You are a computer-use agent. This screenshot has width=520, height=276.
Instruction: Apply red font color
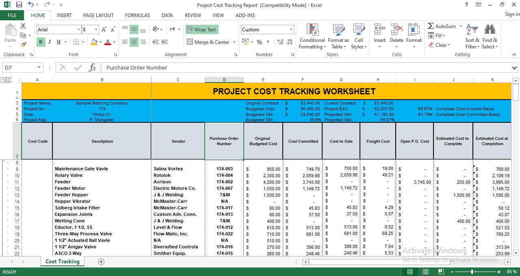tap(108, 42)
